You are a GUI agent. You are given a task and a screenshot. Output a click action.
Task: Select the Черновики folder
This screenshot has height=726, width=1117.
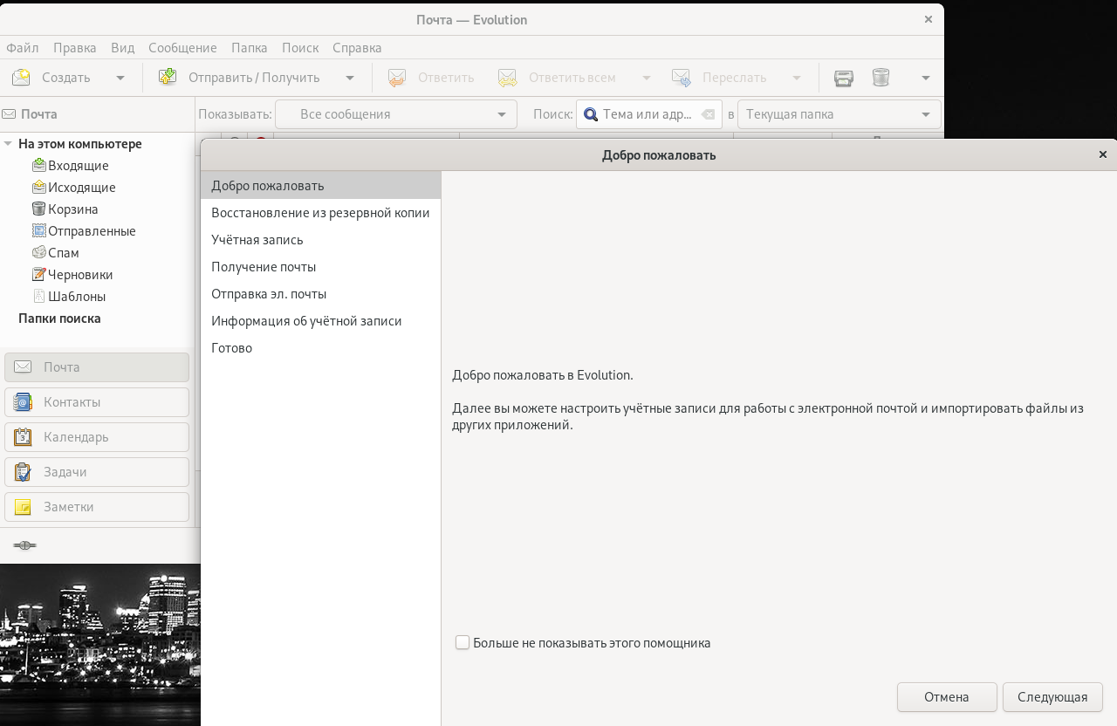(80, 275)
